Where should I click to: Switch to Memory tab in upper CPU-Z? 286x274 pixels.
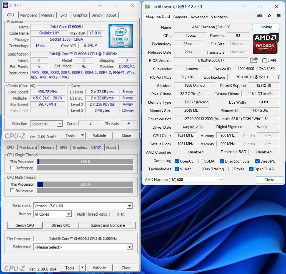[x=48, y=15]
